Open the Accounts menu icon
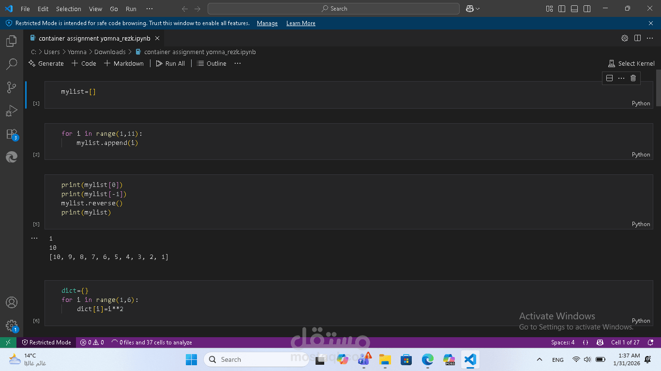This screenshot has height=371, width=661. point(12,302)
